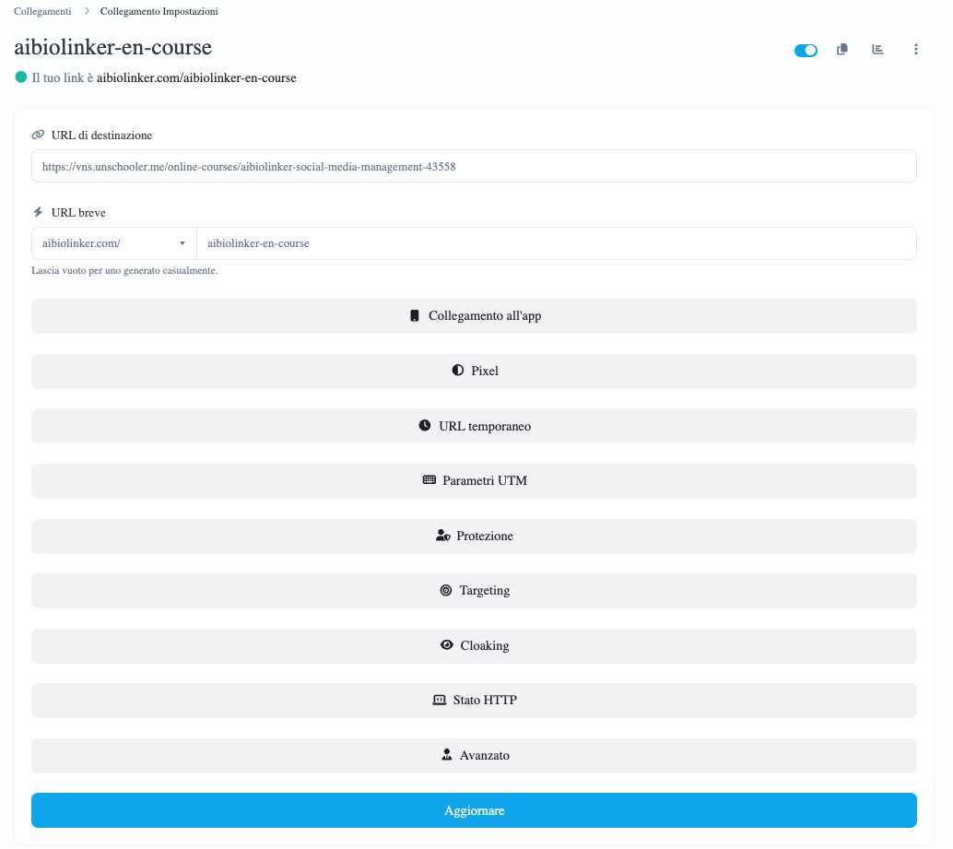
Task: Expand the Stato HTTP section
Action: click(x=474, y=701)
